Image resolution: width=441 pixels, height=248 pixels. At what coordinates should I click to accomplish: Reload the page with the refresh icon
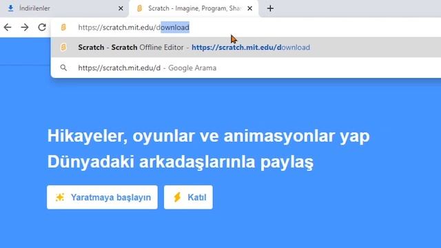[42, 28]
